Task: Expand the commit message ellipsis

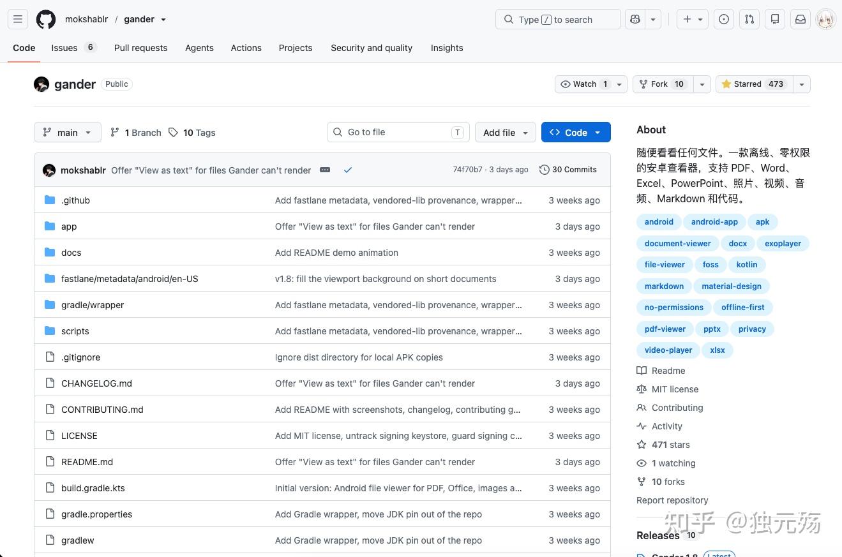Action: pos(325,170)
